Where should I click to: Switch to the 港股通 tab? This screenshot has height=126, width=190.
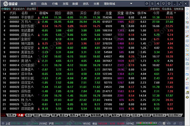146,115
